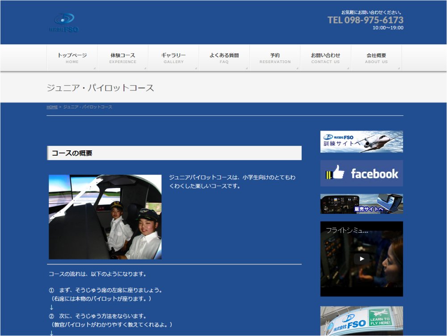Image resolution: width=447 pixels, height=336 pixels.
Task: Open the Facebook banner link
Action: [x=362, y=173]
